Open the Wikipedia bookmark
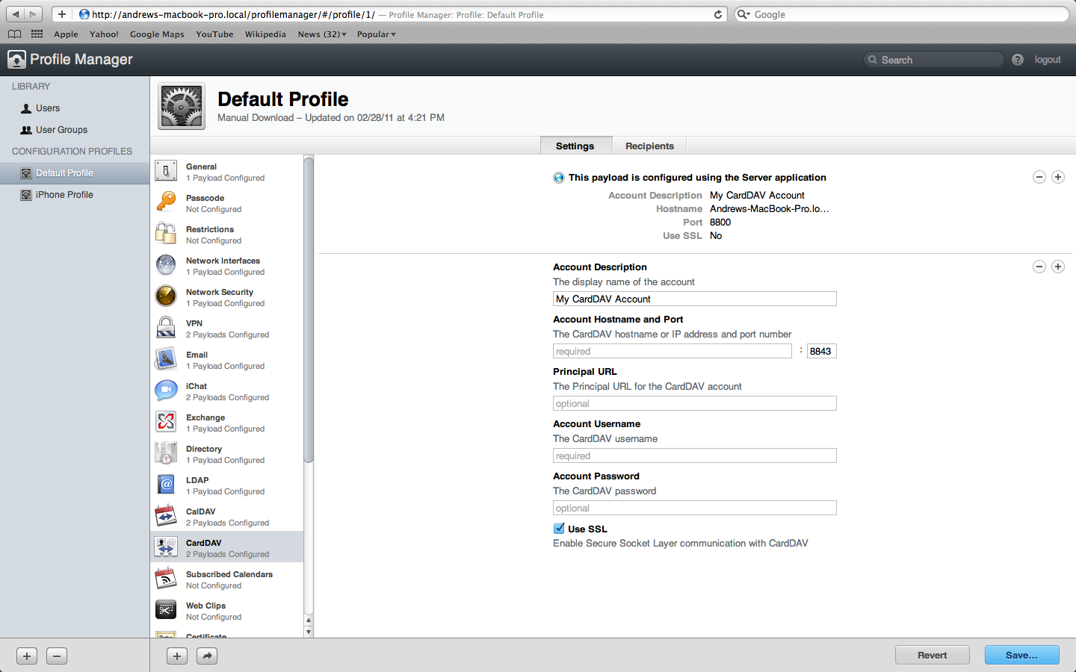Screen dimensions: 1076x672 pos(265,34)
